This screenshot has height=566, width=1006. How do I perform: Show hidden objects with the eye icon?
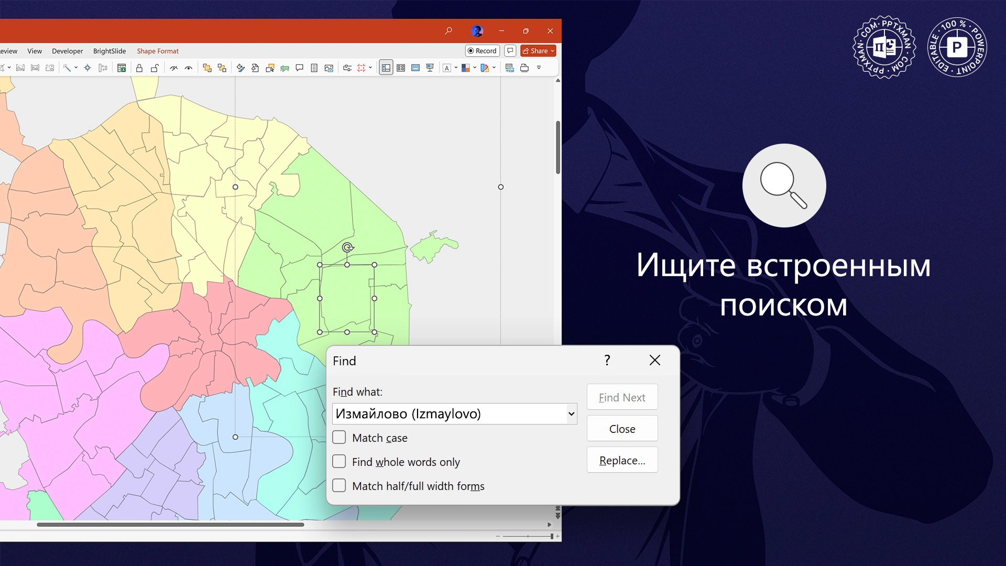(189, 68)
